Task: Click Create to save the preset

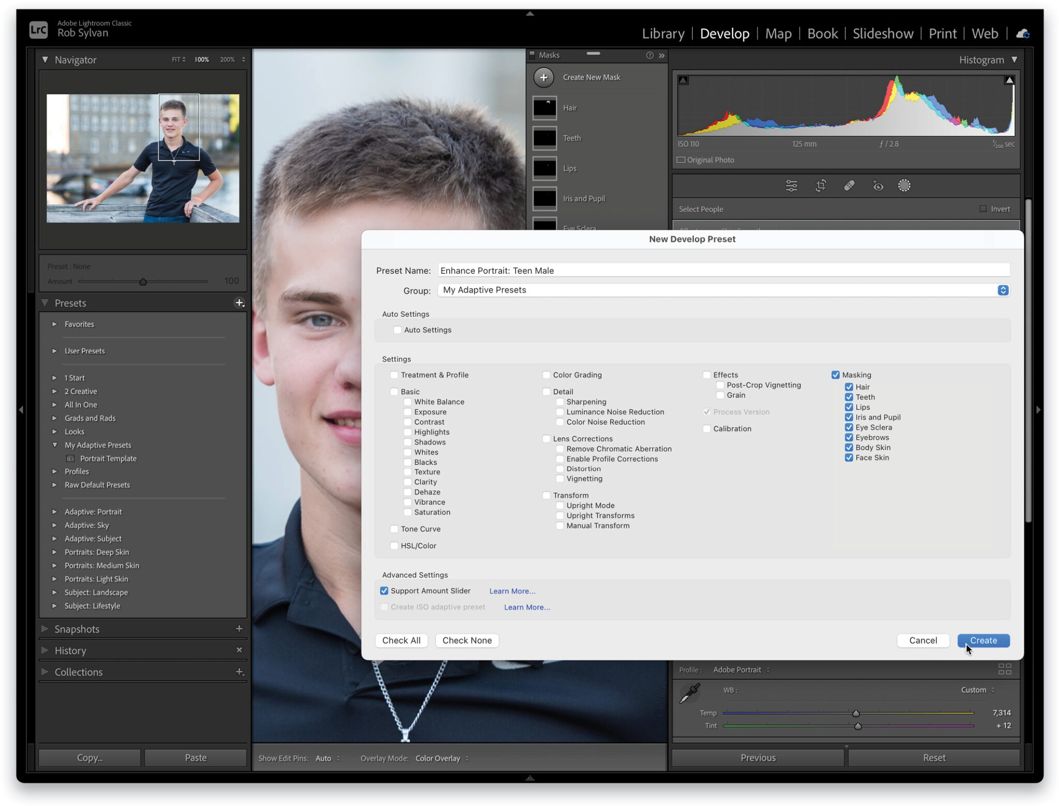Action: coord(982,640)
